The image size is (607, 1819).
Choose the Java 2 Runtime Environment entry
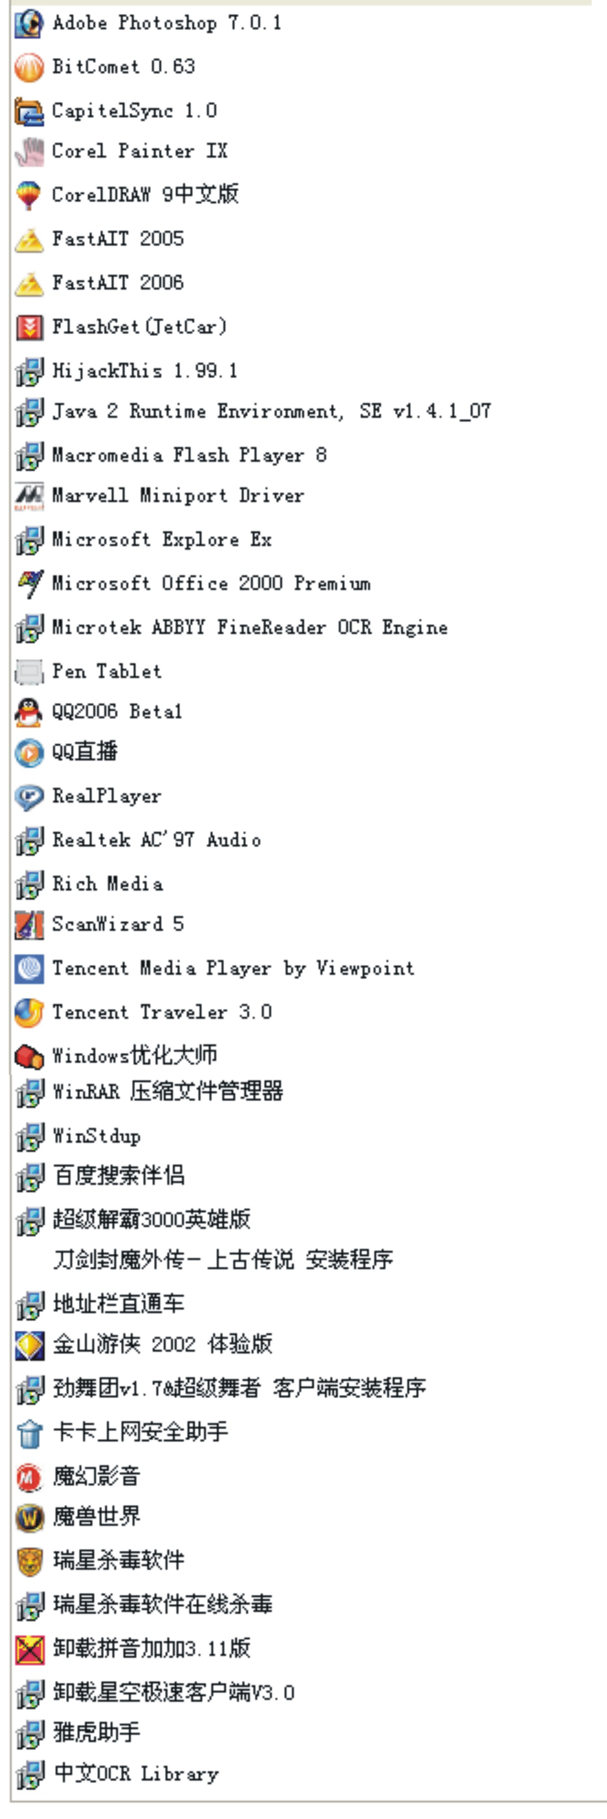coord(253,412)
